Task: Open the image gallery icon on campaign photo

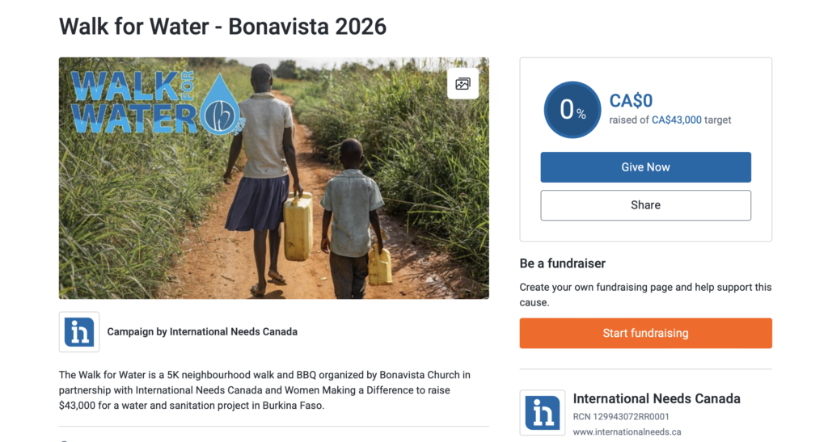Action: [463, 83]
